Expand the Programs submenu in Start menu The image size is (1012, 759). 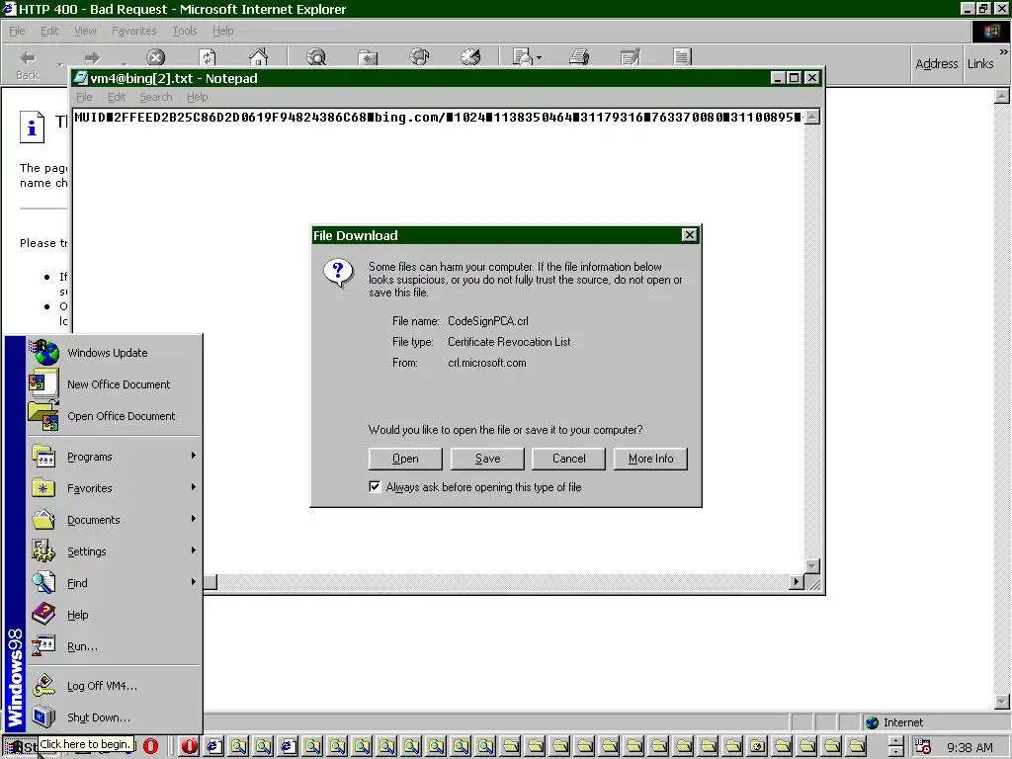[114, 457]
